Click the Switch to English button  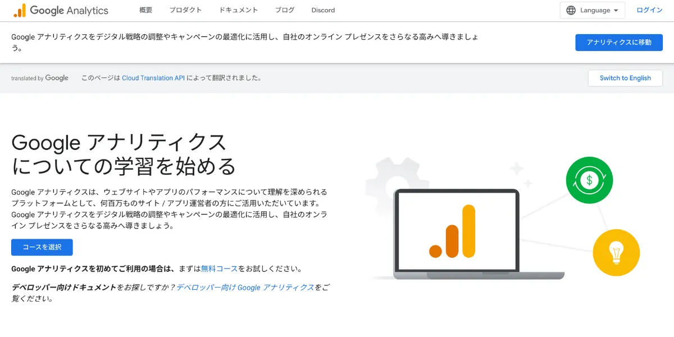point(625,78)
